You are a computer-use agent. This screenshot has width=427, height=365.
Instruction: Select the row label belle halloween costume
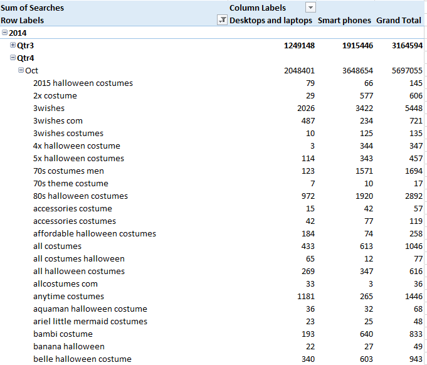[82, 359]
